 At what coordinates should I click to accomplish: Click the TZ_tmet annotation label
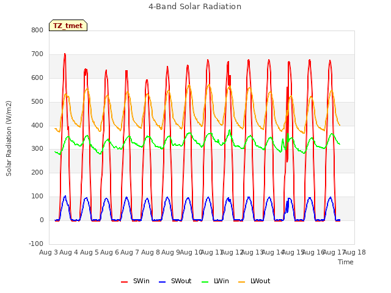coord(68,26)
